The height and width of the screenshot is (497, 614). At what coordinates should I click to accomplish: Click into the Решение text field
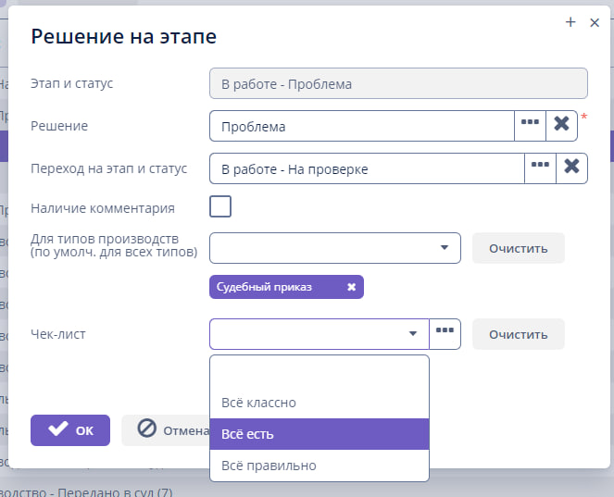pyautogui.click(x=361, y=126)
